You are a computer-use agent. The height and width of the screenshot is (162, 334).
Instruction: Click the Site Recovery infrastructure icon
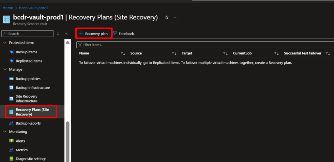pyautogui.click(x=11, y=99)
